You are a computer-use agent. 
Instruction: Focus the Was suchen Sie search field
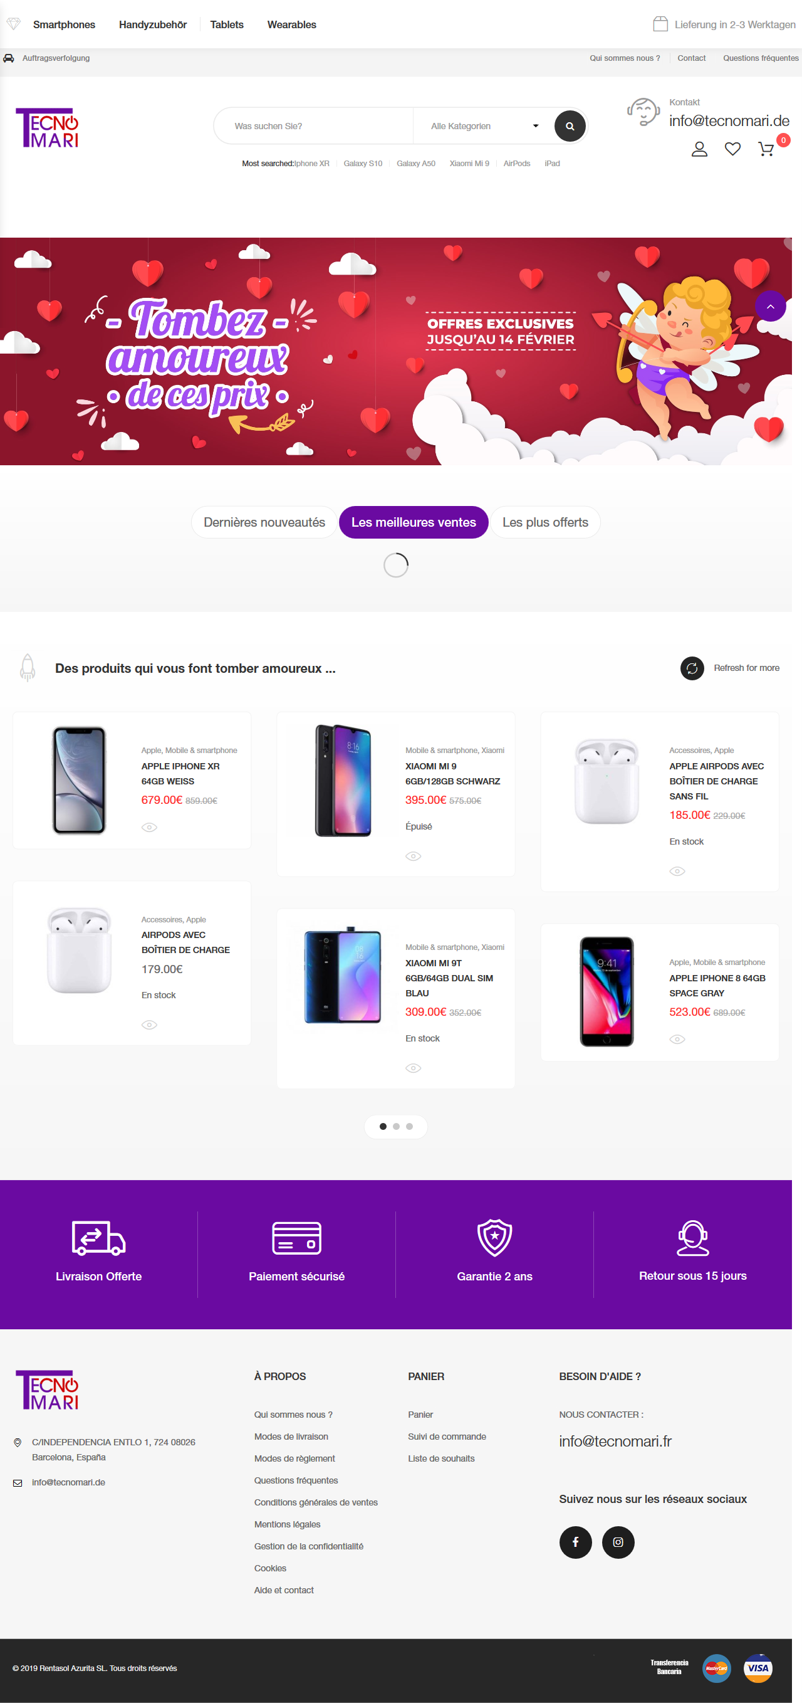point(314,126)
